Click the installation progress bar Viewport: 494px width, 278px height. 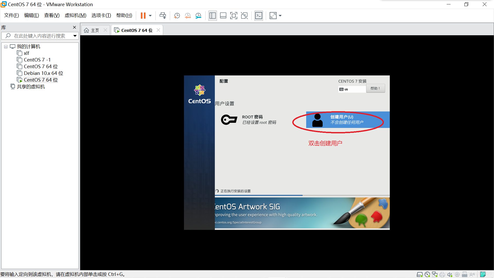[302, 196]
